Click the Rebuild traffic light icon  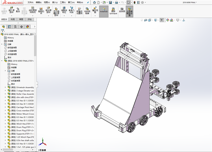tap(135, 3)
